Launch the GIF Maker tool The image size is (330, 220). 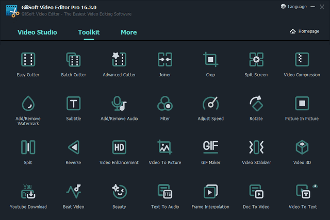pos(210,147)
